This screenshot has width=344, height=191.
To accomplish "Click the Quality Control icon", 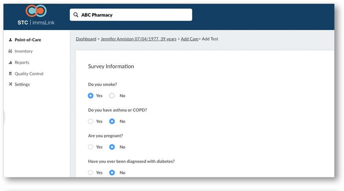I will [10, 73].
